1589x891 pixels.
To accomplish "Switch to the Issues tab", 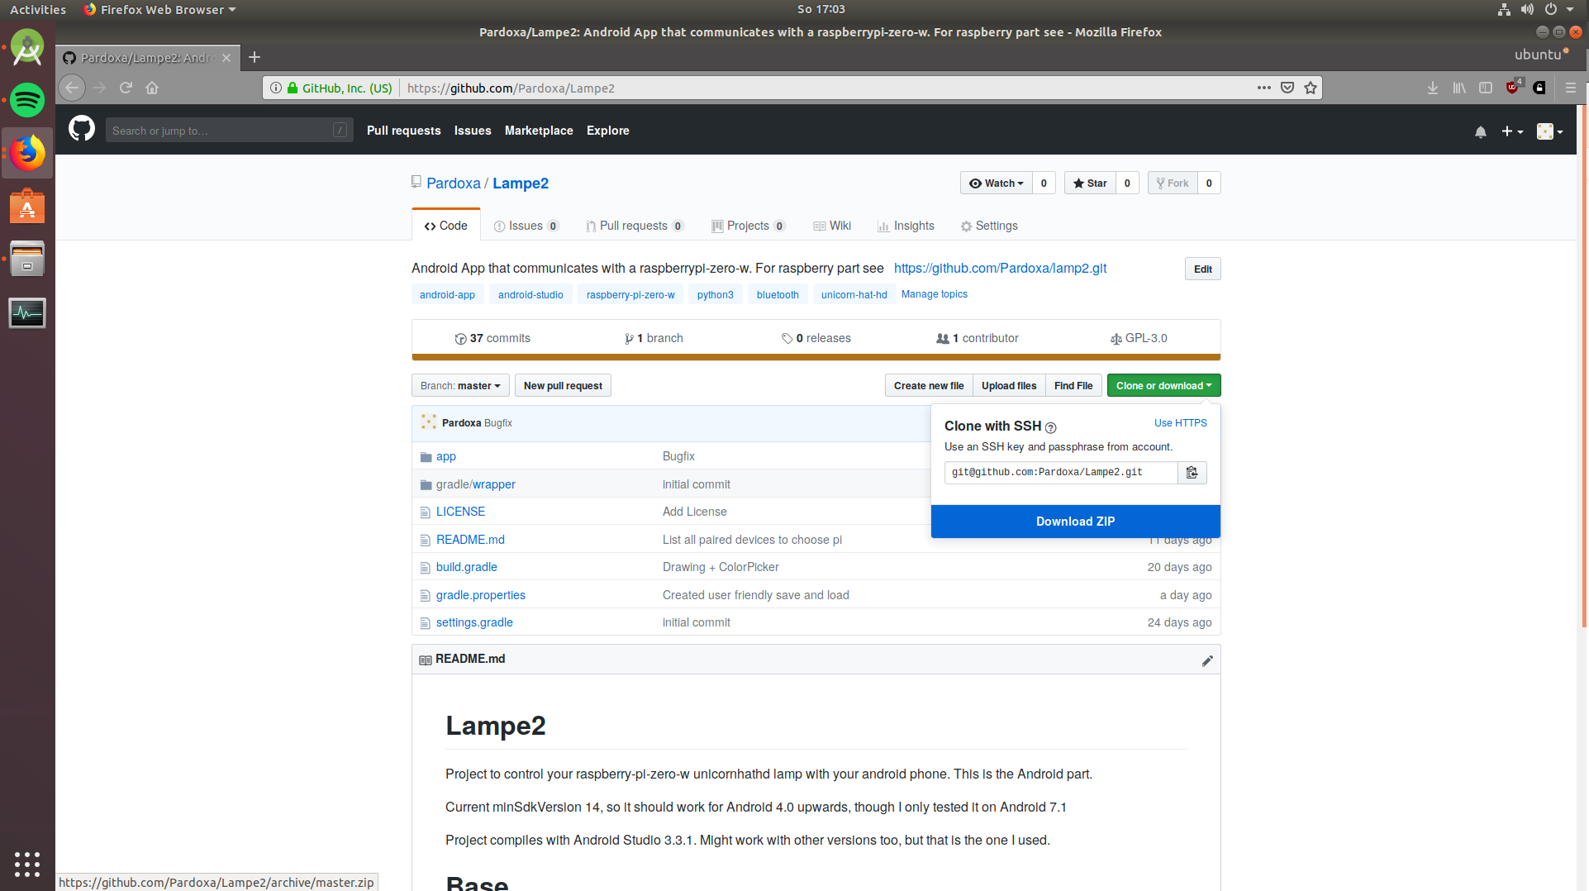I will (x=526, y=226).
